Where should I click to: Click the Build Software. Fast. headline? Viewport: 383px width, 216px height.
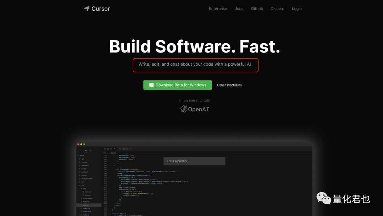(195, 46)
